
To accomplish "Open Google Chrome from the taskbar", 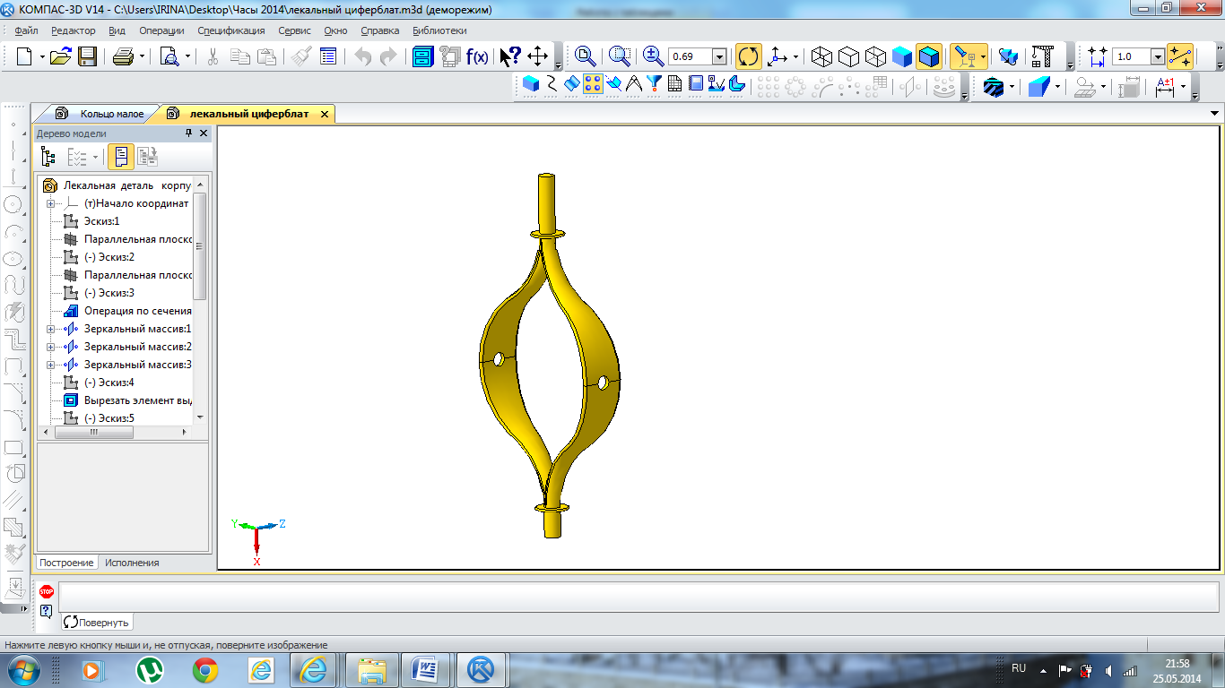I will click(x=205, y=669).
